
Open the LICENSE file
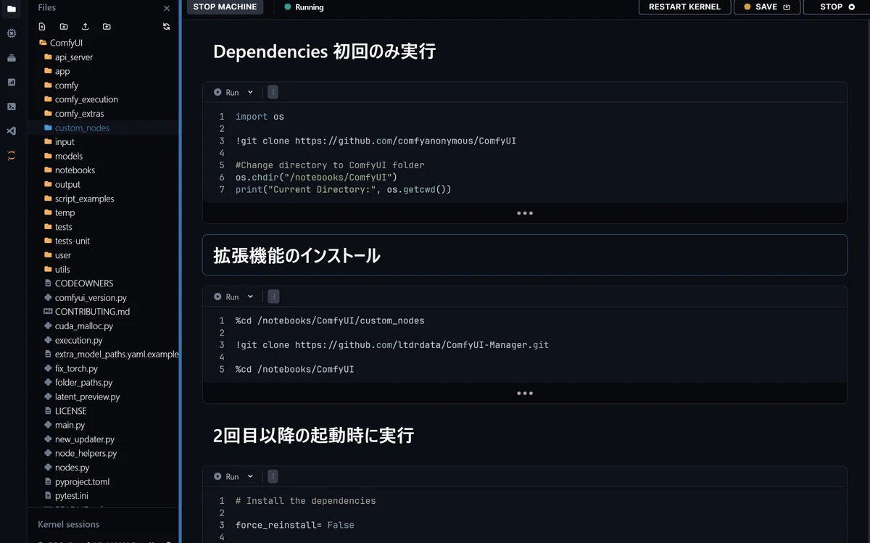pyautogui.click(x=65, y=411)
